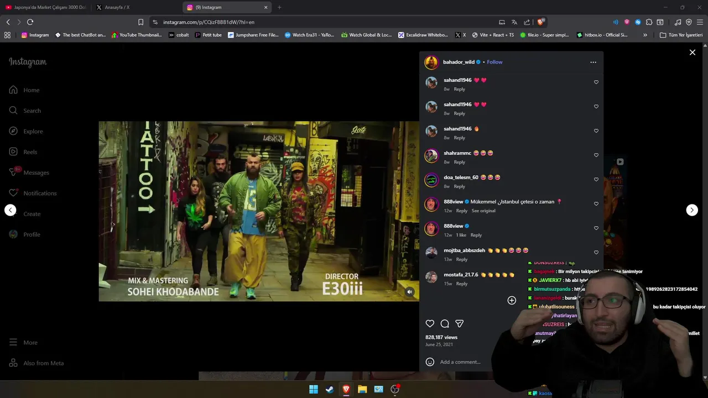
Task: Open Profile from sidebar
Action: 25,234
